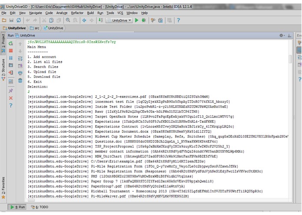Open the 6: TODO tool window

40,207
